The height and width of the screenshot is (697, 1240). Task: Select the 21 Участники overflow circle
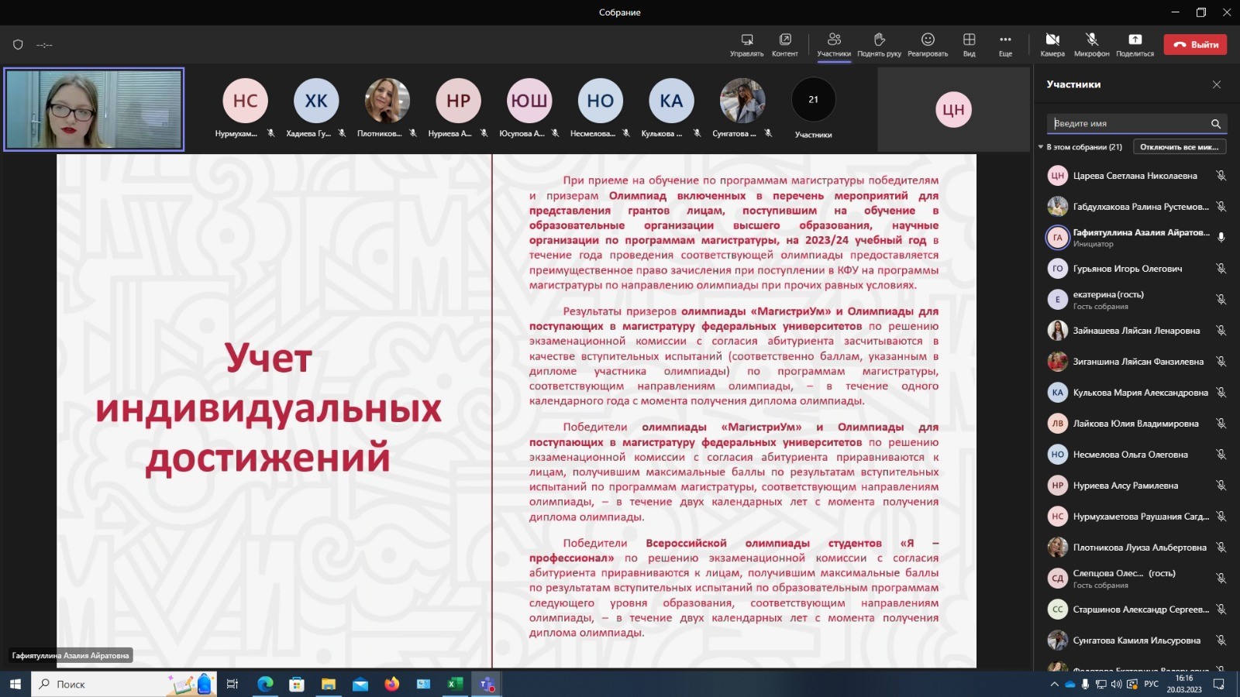[x=813, y=100]
